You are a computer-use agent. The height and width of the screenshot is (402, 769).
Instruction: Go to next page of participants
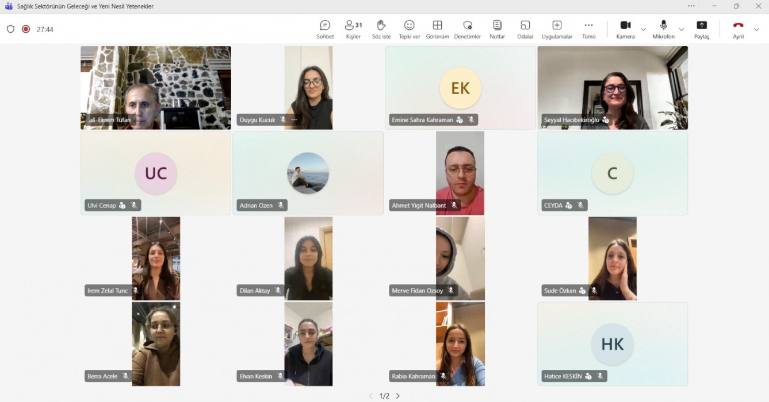pyautogui.click(x=397, y=396)
